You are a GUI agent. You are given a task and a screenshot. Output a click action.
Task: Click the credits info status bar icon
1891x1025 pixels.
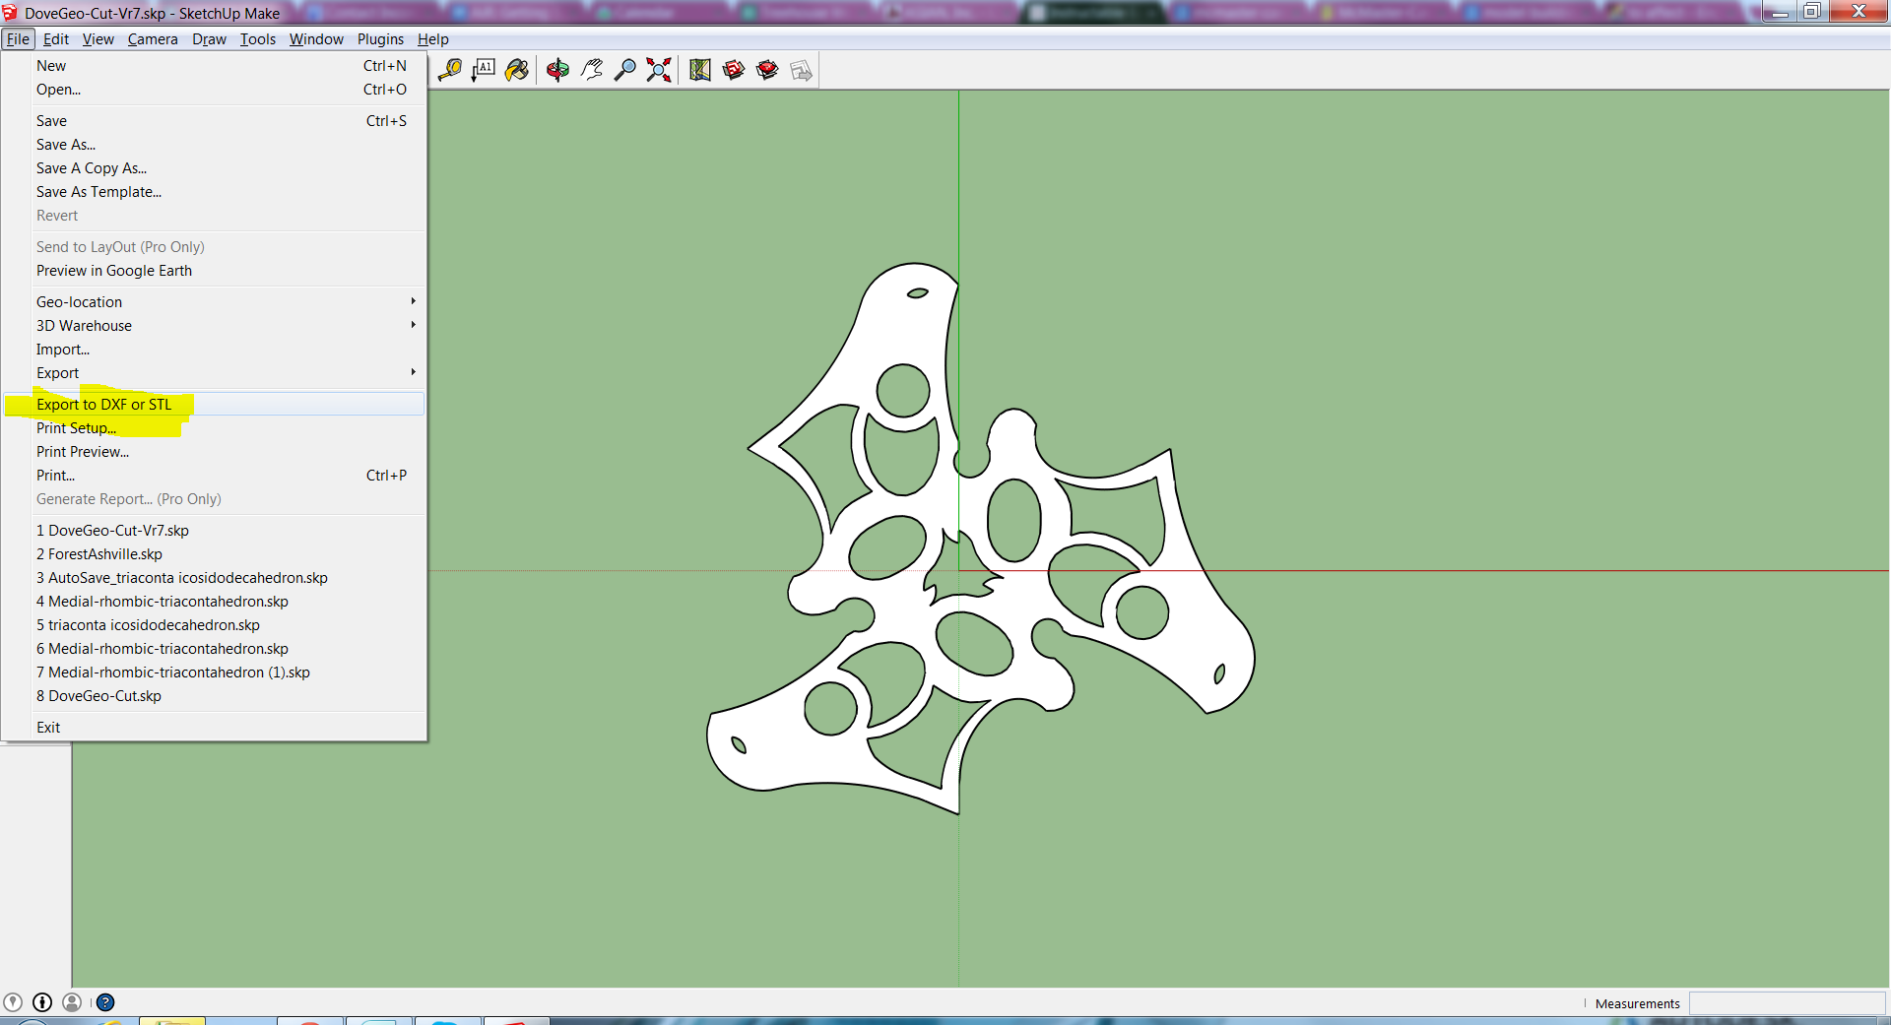[x=42, y=1002]
